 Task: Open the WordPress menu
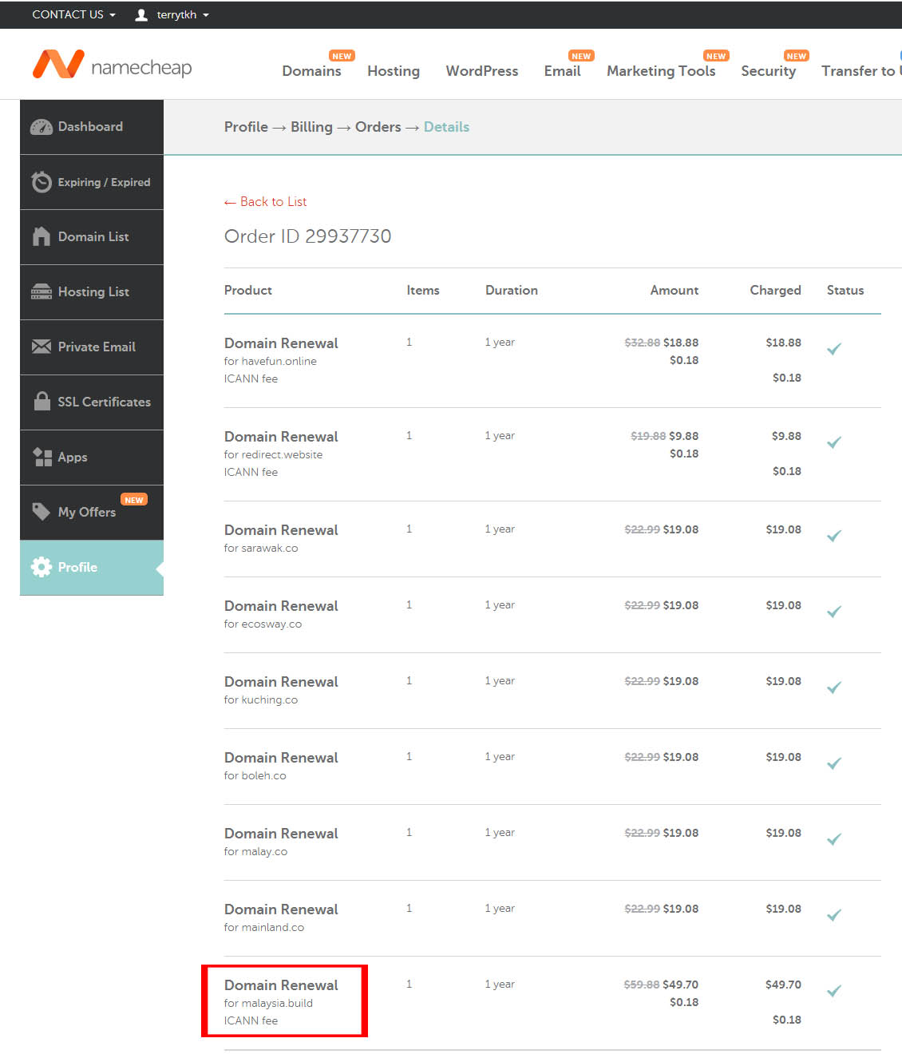[x=482, y=71]
